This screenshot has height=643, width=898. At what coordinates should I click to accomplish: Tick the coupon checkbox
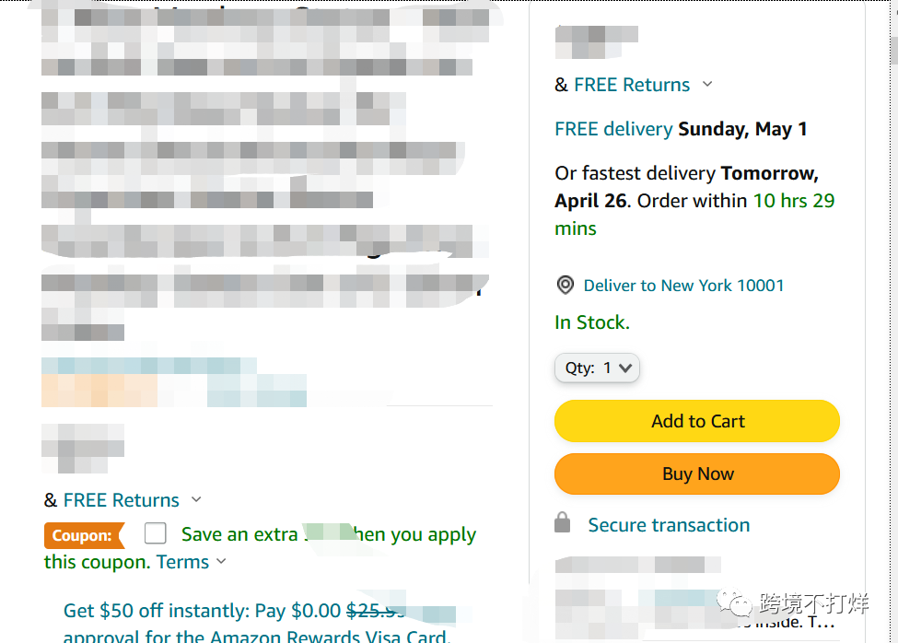coord(156,533)
